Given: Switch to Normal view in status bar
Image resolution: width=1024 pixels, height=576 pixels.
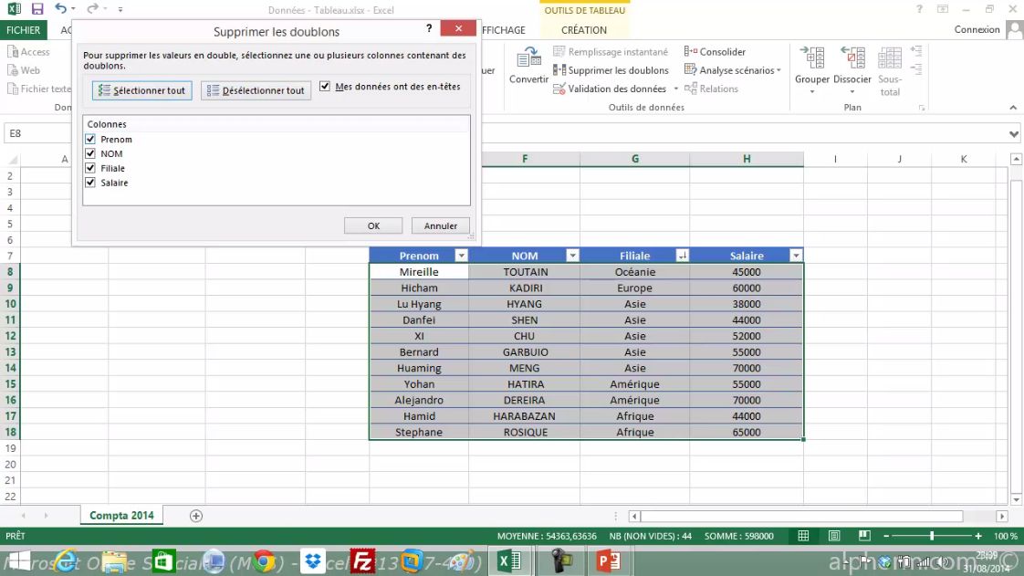Looking at the screenshot, I should pos(803,536).
